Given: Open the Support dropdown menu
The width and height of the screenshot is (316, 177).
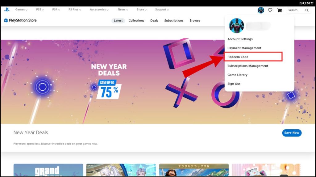Looking at the screenshot, I should tap(162, 10).
